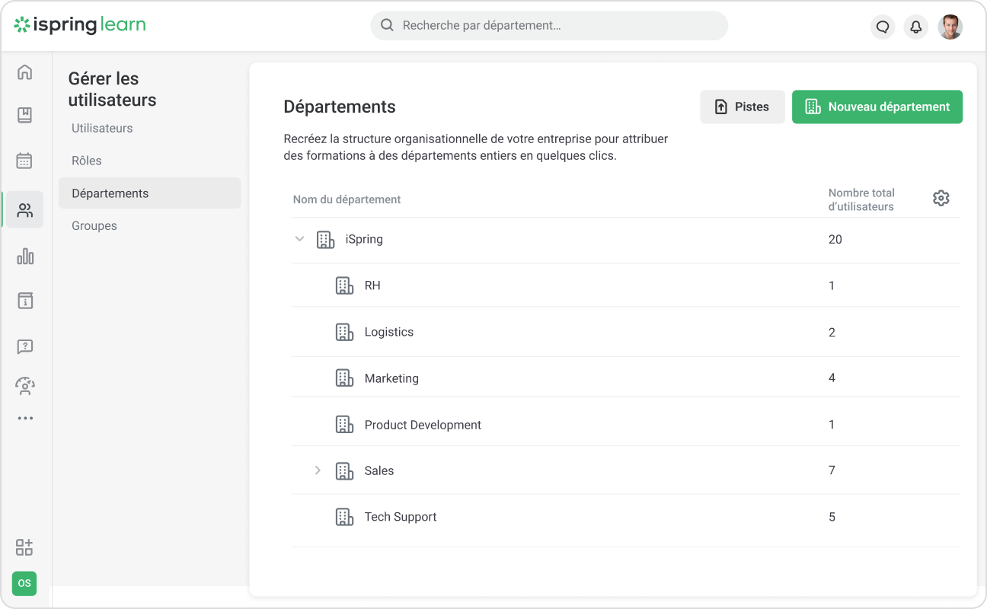Click the add apps grid icon
Viewport: 987px width, 609px height.
[x=24, y=547]
